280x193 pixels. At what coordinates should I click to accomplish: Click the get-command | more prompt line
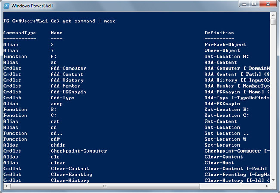[59, 21]
